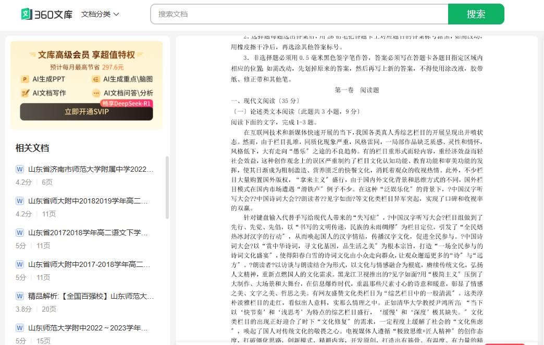Click Word icon beside 山东省师大附中20182019学年高二…

click(20, 201)
